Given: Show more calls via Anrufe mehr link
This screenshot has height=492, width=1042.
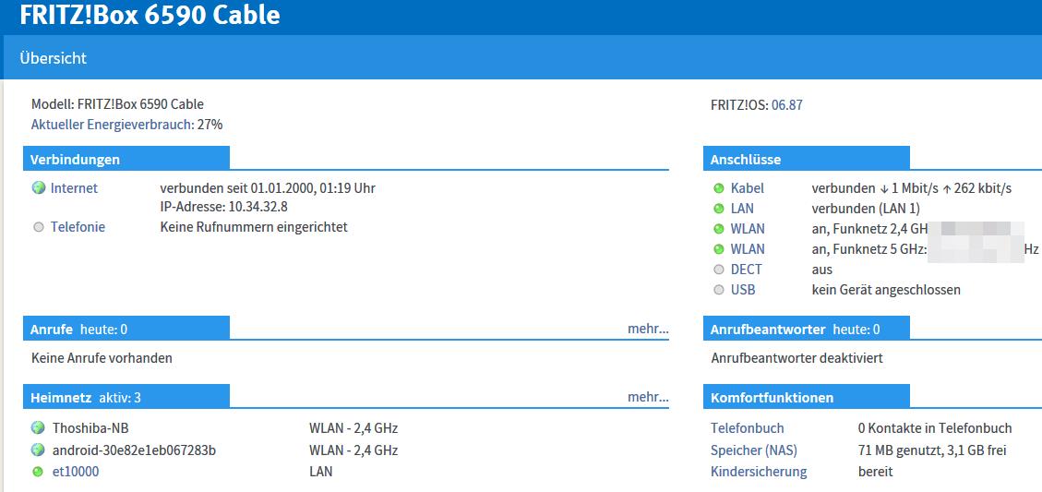Looking at the screenshot, I should click(648, 329).
